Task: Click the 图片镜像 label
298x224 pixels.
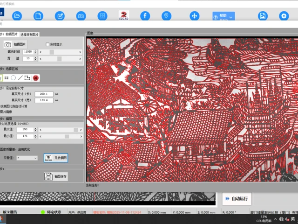Action: (x=6, y=112)
